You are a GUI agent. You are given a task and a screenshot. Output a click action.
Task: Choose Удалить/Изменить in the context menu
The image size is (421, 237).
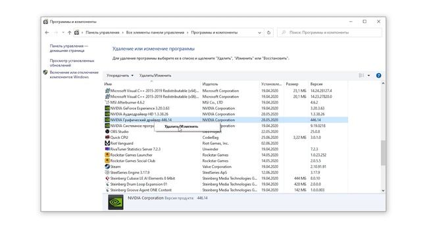click(182, 126)
